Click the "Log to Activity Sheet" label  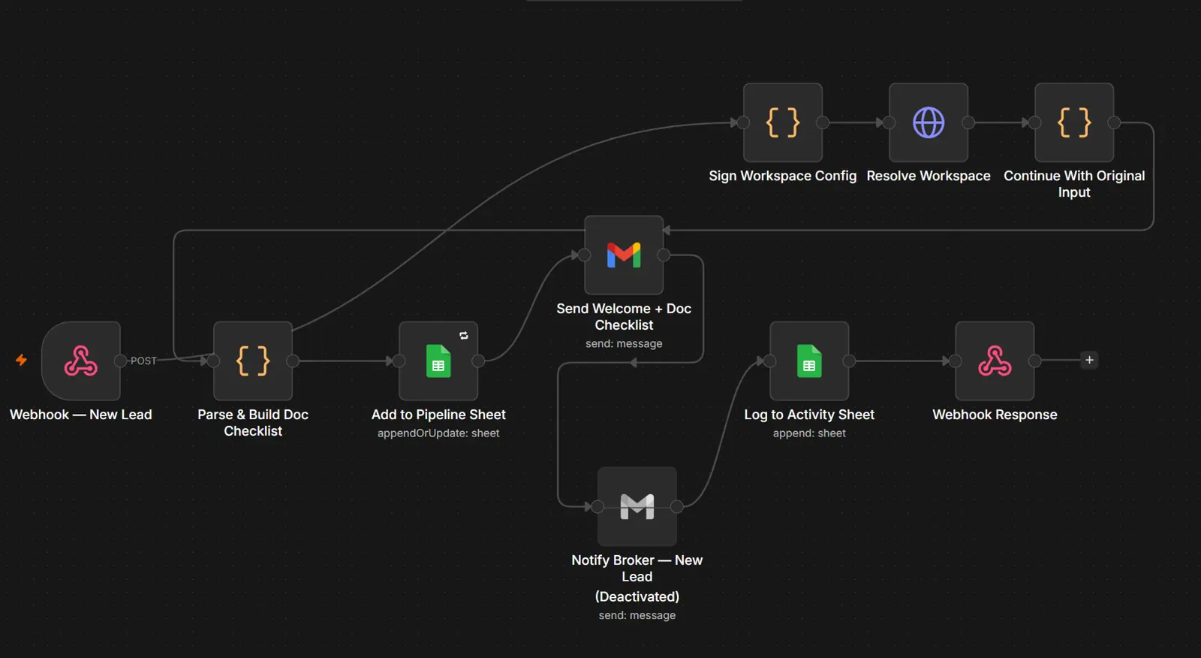coord(809,415)
